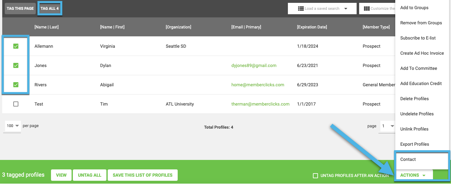Tag the Test profile checkbox
The height and width of the screenshot is (189, 451).
(x=16, y=104)
